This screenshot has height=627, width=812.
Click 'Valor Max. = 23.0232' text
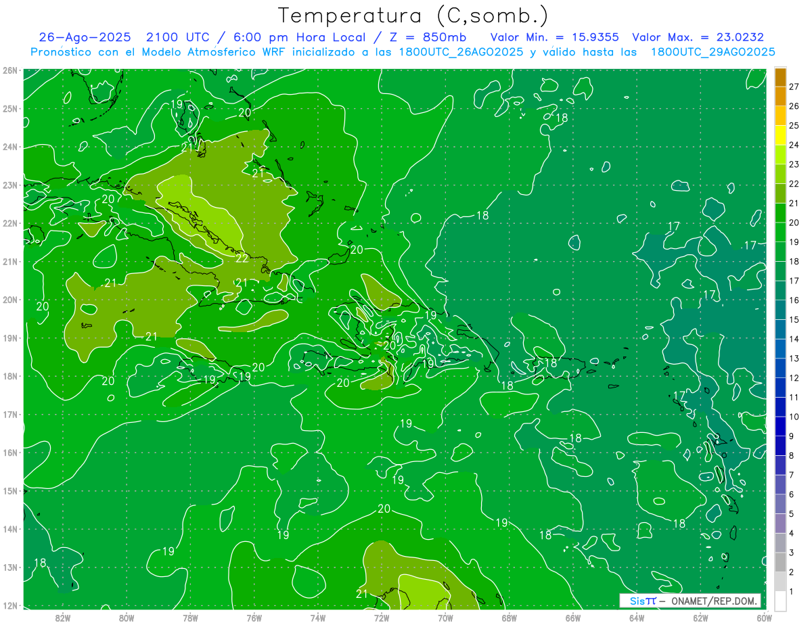pyautogui.click(x=698, y=37)
